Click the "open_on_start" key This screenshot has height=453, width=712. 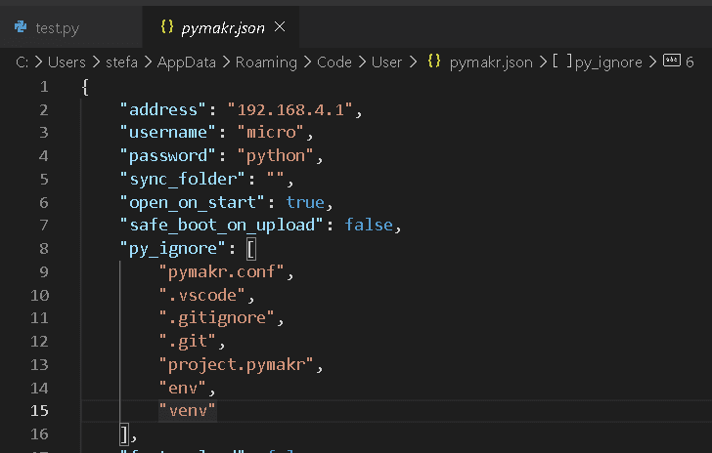click(x=192, y=202)
